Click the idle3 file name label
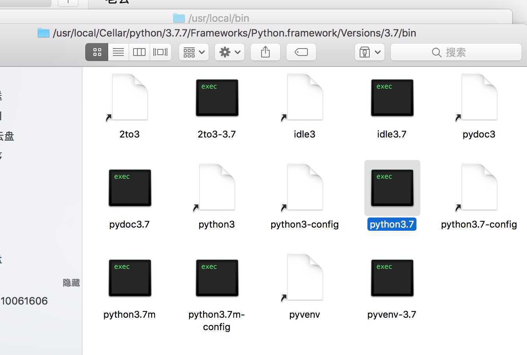The width and height of the screenshot is (527, 355). tap(305, 134)
